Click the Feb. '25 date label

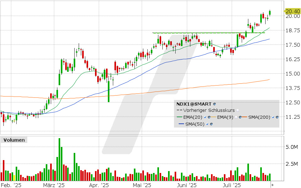pos(11,185)
